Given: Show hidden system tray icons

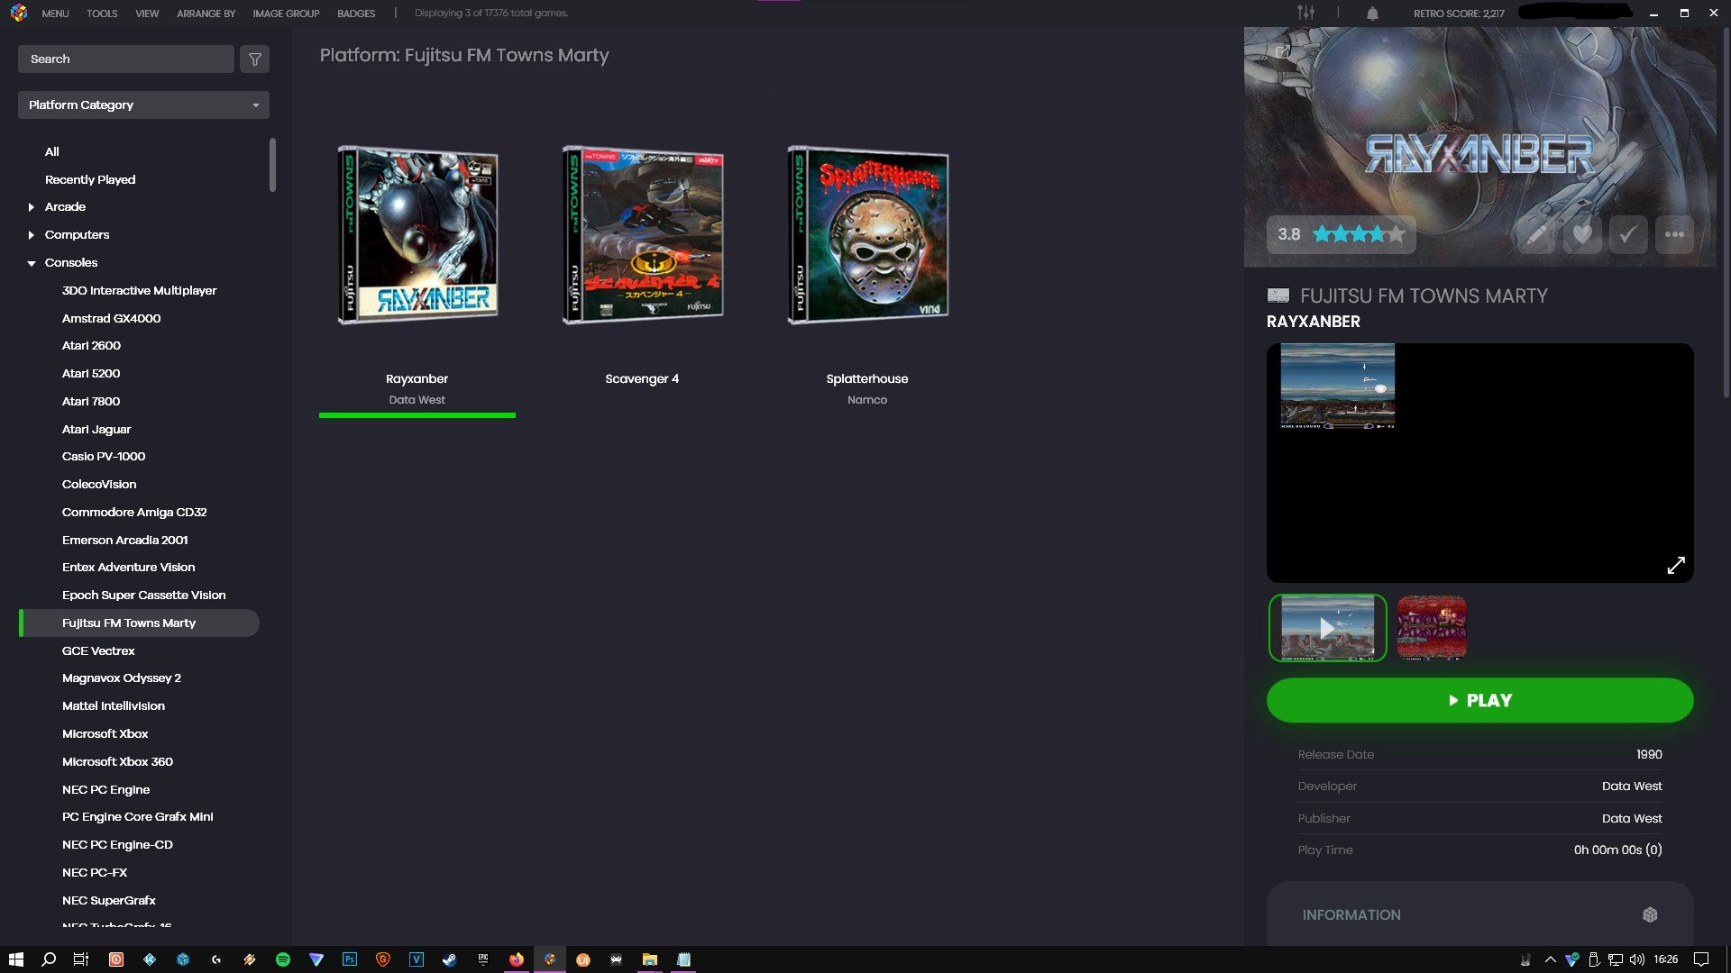Looking at the screenshot, I should (1551, 959).
